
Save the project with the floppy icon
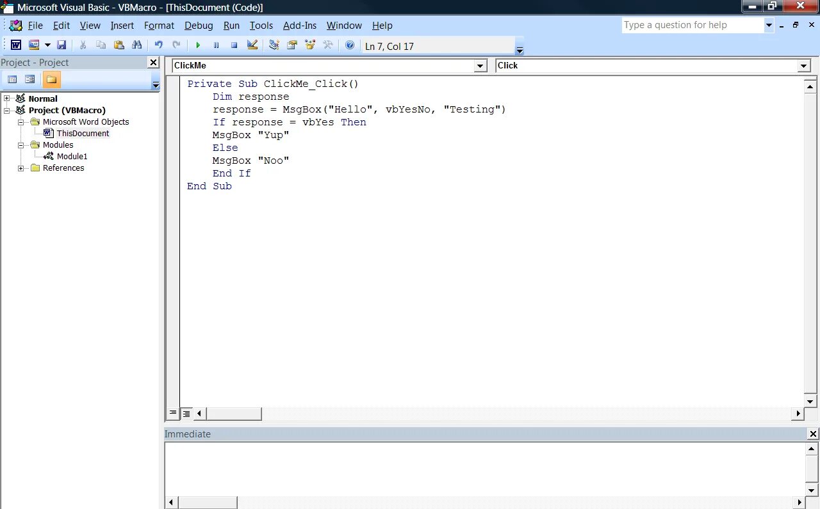(x=61, y=45)
